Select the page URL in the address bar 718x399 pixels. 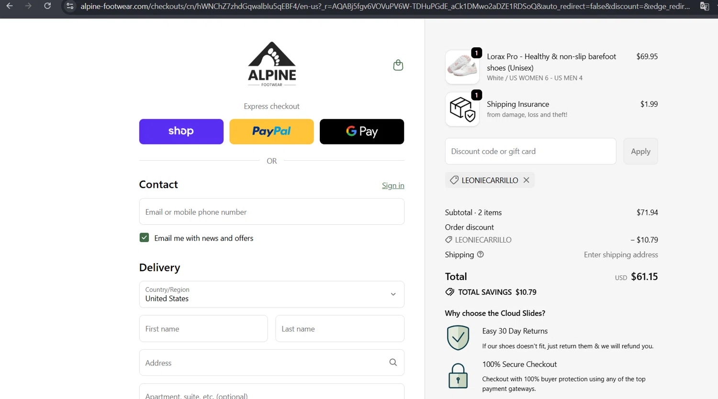(x=385, y=6)
